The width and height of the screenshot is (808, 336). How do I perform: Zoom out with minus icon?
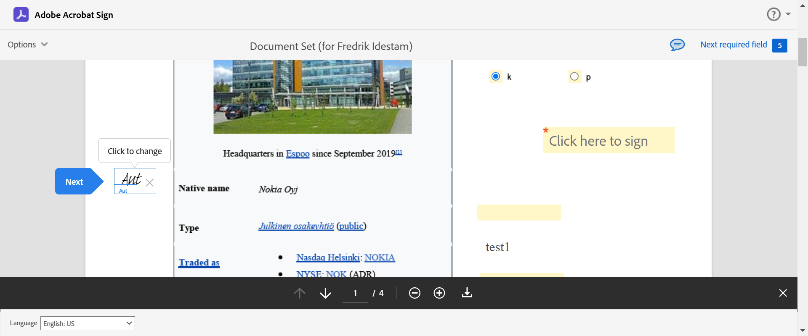[415, 293]
